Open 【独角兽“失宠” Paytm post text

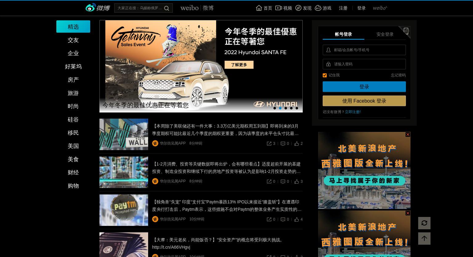point(227,206)
